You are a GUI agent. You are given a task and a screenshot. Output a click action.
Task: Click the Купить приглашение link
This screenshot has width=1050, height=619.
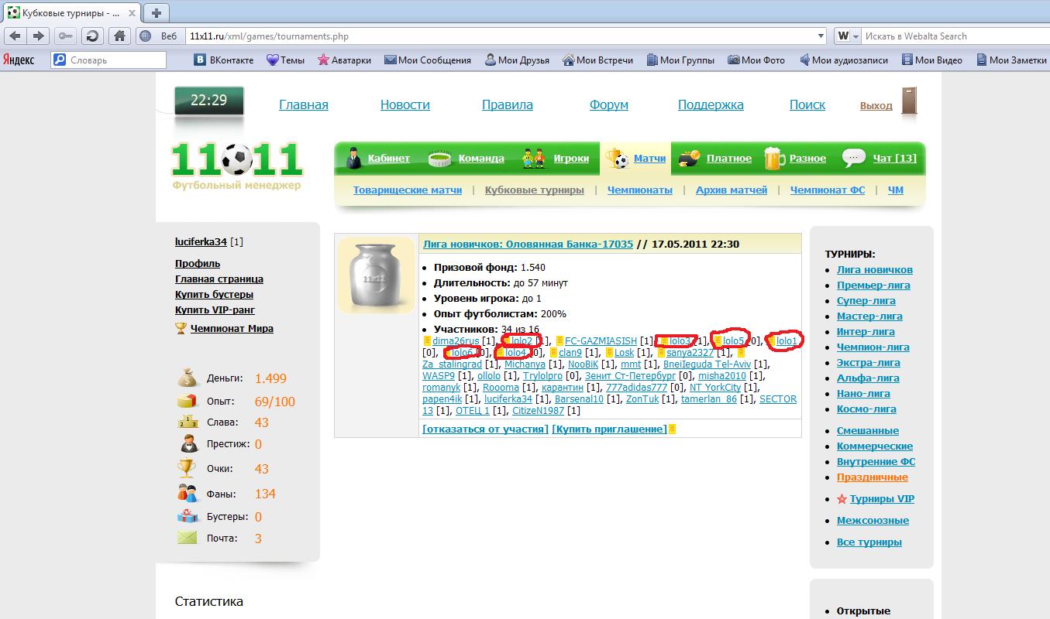(x=609, y=429)
